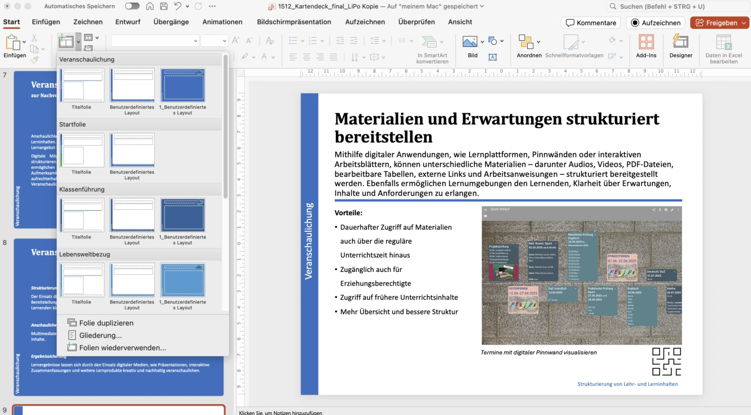The height and width of the screenshot is (415, 751).
Task: Select Folie duplizieren from the menu
Action: point(106,323)
